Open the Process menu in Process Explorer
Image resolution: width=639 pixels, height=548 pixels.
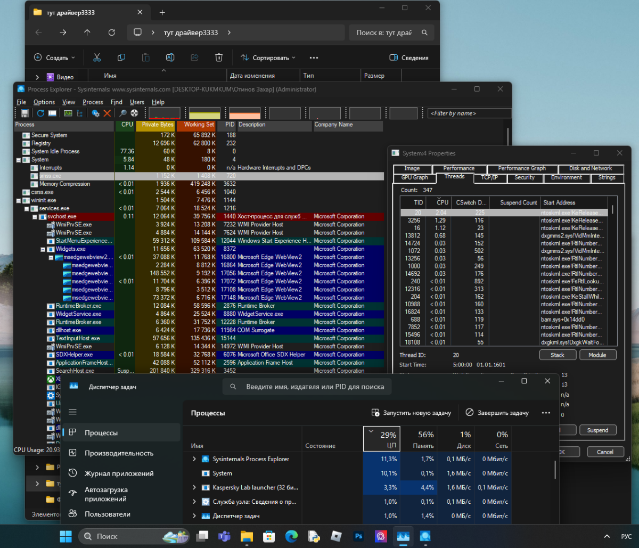(93, 102)
